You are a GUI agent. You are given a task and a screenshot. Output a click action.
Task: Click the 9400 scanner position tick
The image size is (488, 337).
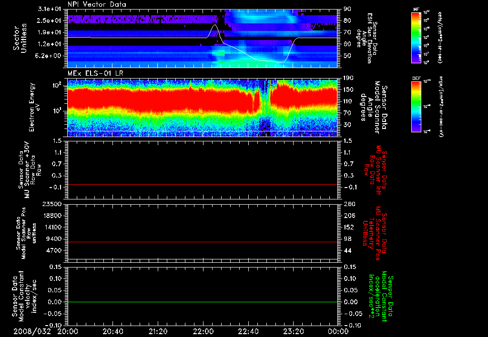(x=54, y=239)
